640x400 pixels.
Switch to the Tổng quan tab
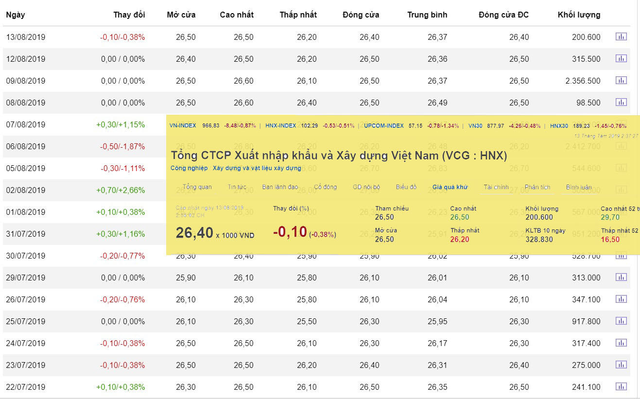click(197, 187)
